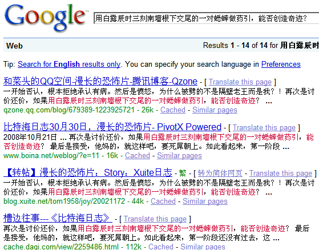Click the cache.daqi.com/view URL text
The image size is (319, 250).
pos(61,247)
